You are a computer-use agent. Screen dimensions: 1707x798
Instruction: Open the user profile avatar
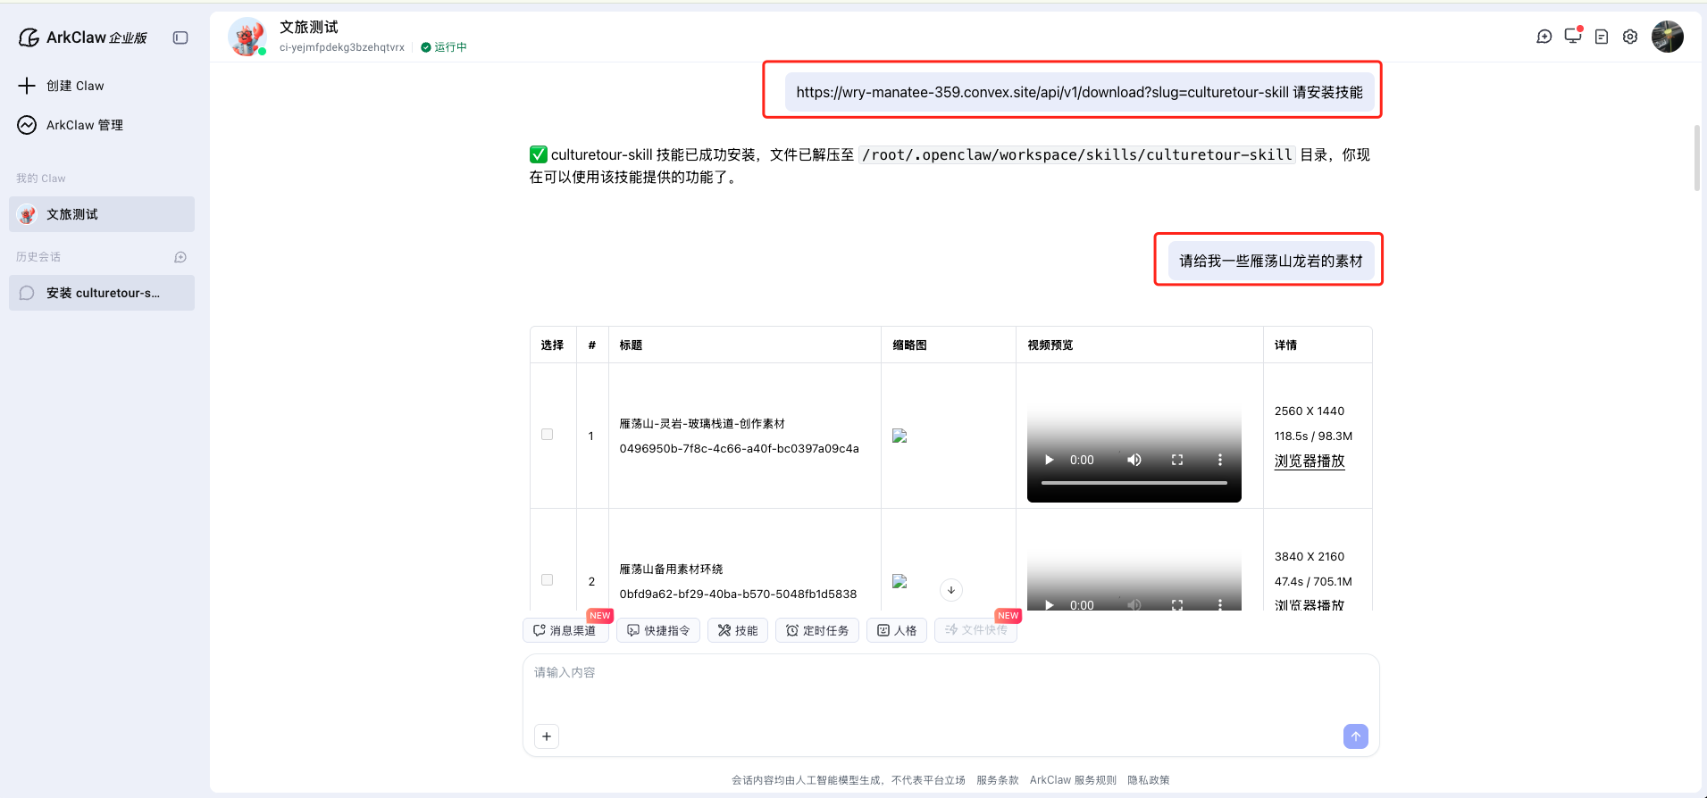point(1668,37)
